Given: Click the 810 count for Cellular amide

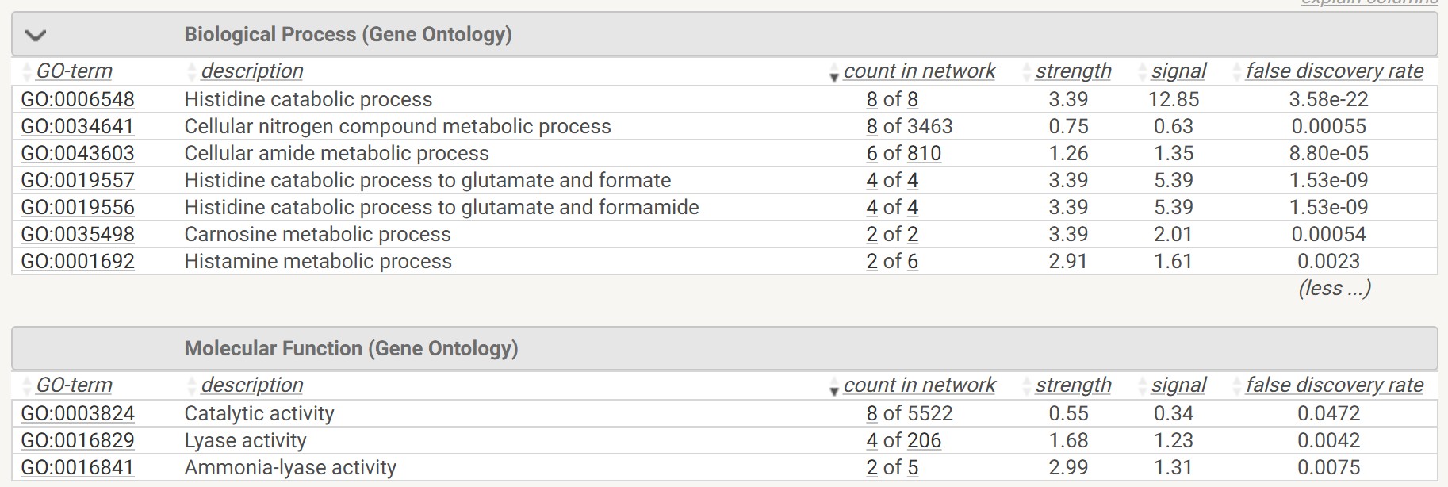Looking at the screenshot, I should tap(924, 153).
